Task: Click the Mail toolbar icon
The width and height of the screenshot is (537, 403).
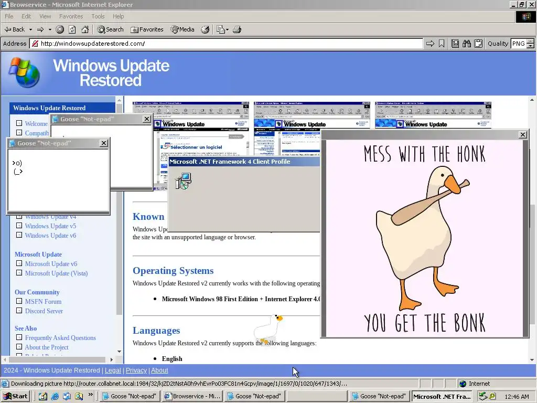Action: click(x=220, y=29)
